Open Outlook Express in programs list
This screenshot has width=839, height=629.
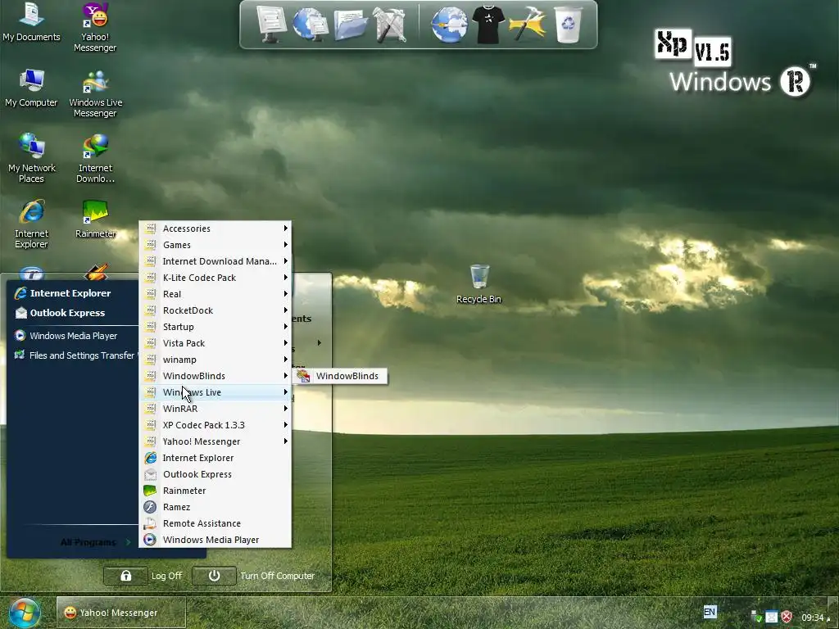215,474
